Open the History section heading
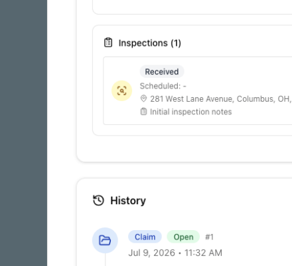 (128, 201)
